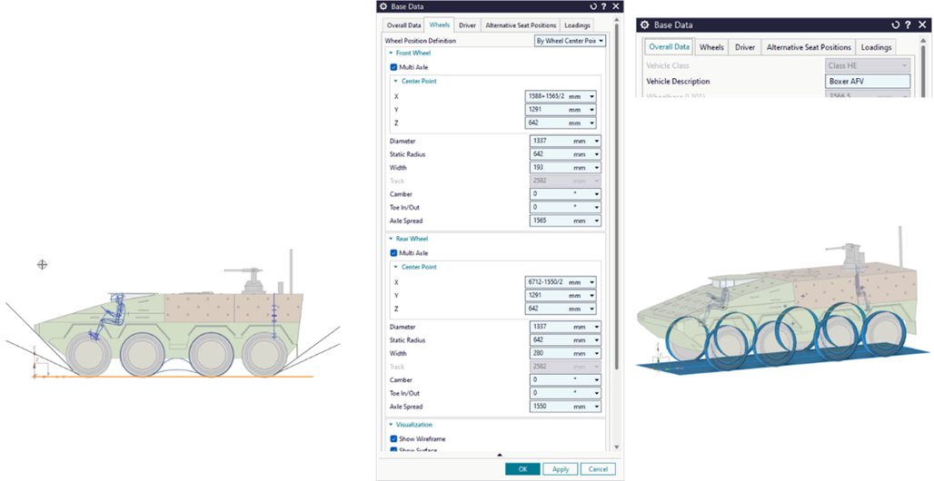Click the reset icon in the Wheels dialog title bar

pos(594,6)
